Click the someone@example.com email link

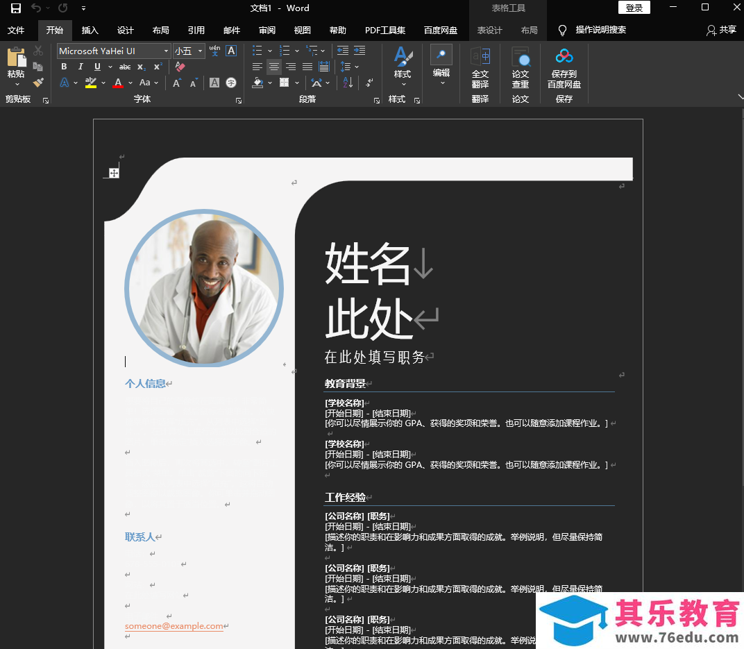[x=174, y=626]
